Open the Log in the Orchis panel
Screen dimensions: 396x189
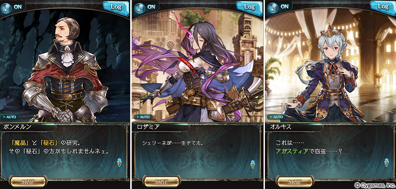(383, 7)
